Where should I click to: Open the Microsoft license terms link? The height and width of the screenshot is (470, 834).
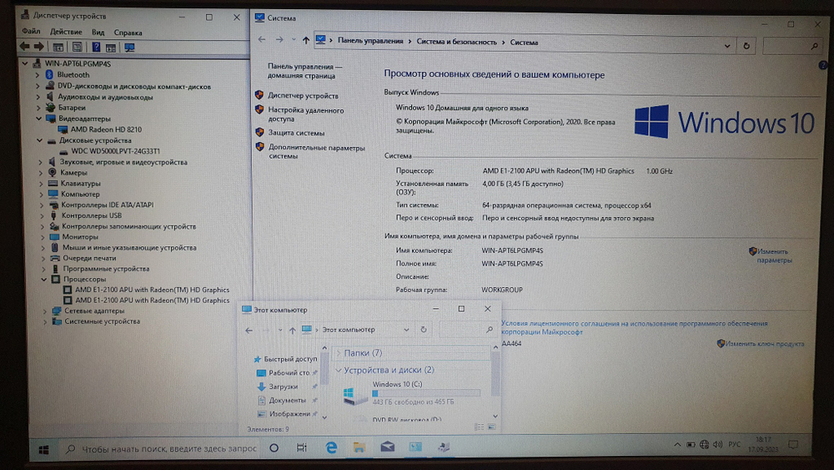click(635, 327)
